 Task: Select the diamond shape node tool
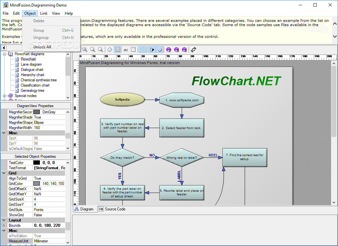(110, 50)
